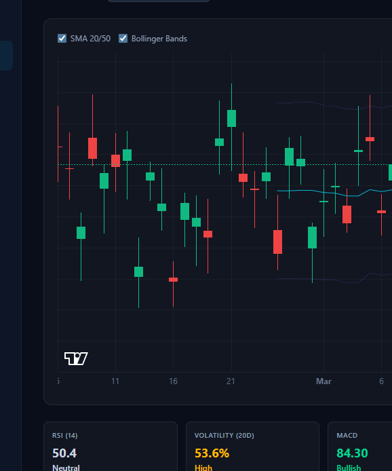Click the Bollinger Bands label text

pyautogui.click(x=159, y=39)
